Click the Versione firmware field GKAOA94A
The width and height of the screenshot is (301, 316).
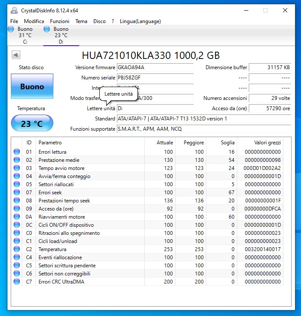tap(155, 67)
